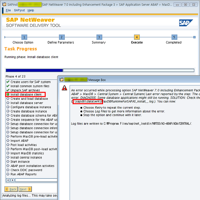Click the Phase 4 of 23 label
The height and width of the screenshot is (200, 200).
[16, 76]
